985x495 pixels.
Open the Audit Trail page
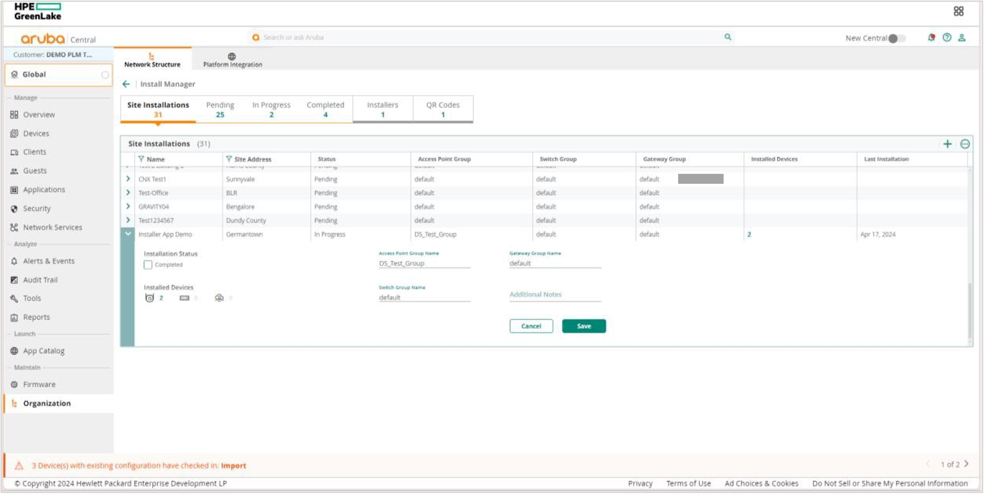point(40,279)
